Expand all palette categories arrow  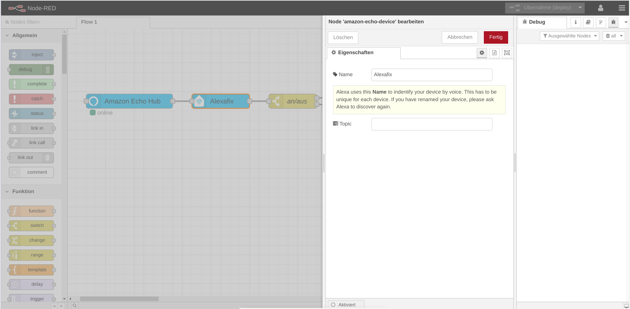[61, 306]
